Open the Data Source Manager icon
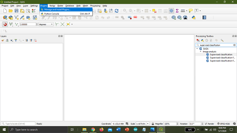Image resolution: width=237 pixels, height=133 pixels. click(5, 18)
